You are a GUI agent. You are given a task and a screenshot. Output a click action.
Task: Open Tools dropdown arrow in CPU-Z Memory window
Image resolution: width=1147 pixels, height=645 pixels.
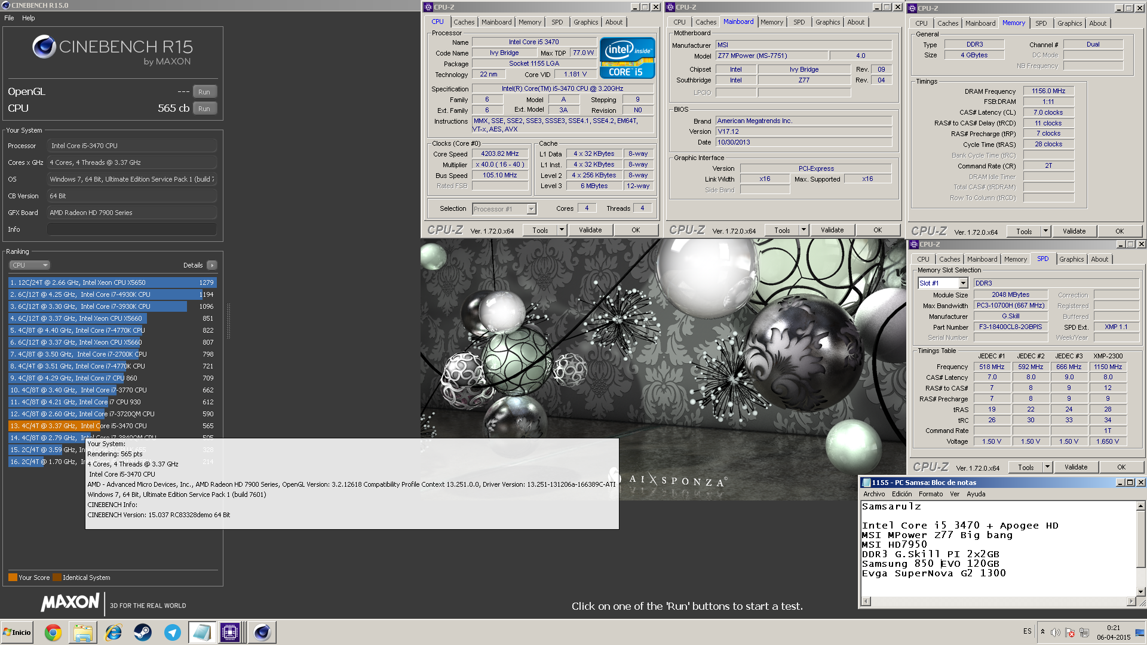(1045, 231)
